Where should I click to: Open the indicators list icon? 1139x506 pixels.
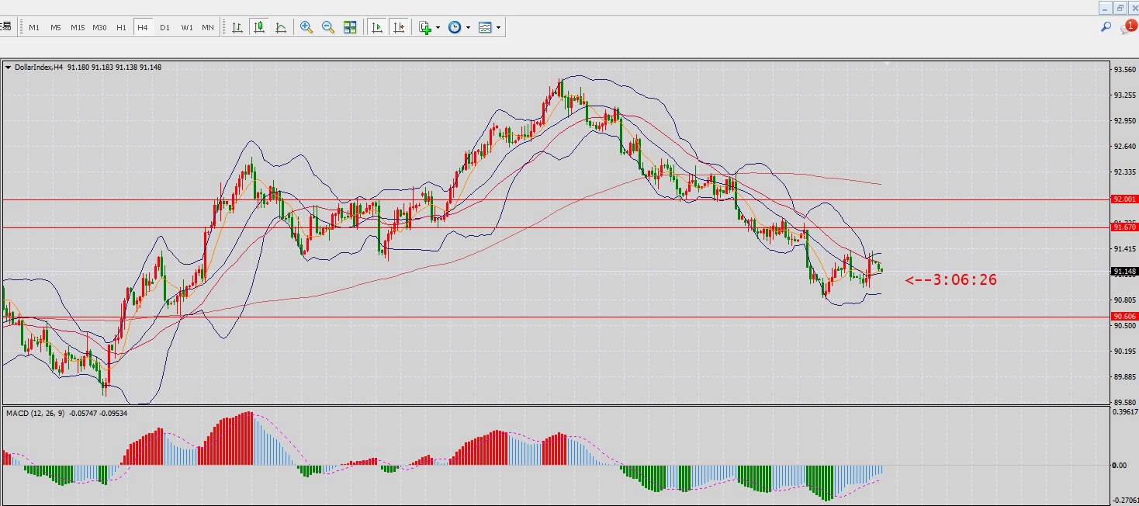point(424,27)
